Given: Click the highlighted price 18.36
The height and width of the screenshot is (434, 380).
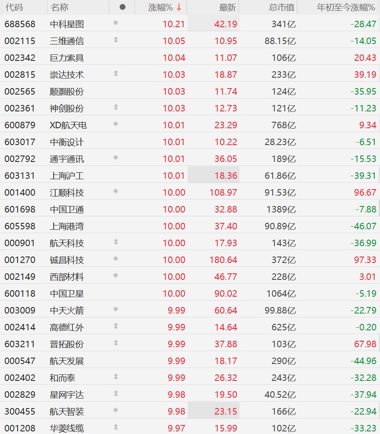Looking at the screenshot, I should [226, 176].
